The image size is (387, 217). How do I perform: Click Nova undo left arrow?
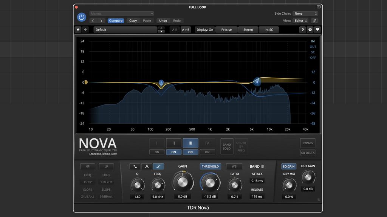pyautogui.click(x=78, y=29)
